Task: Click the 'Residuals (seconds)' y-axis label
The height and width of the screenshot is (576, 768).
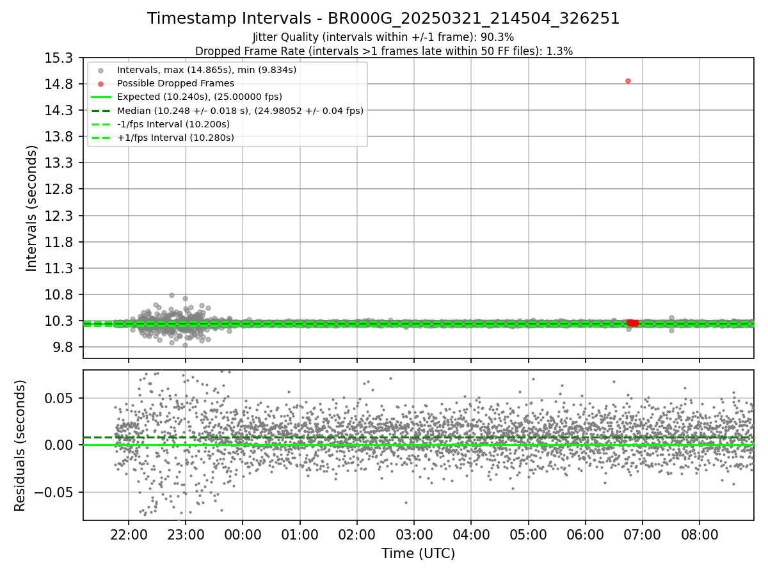Action: point(20,445)
